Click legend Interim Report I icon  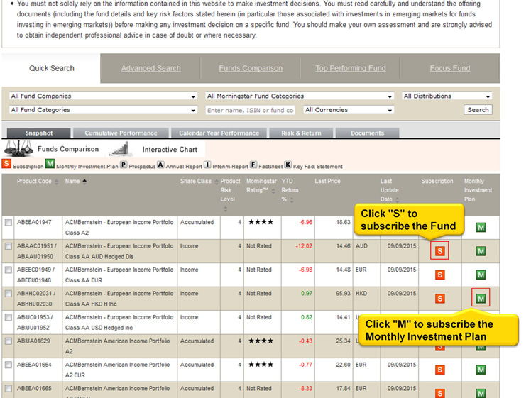[x=207, y=165]
